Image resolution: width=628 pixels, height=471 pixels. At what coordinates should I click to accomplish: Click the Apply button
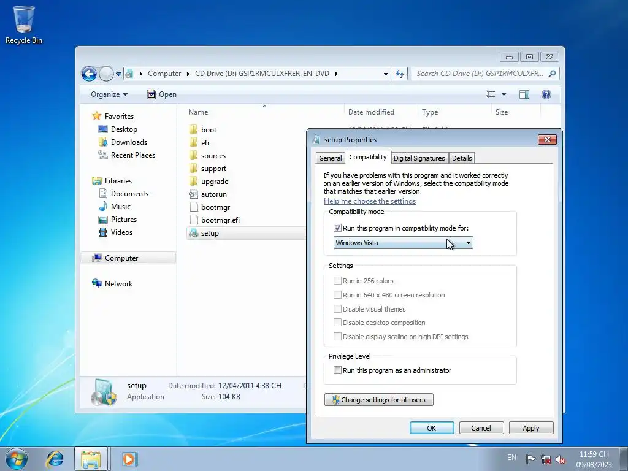pyautogui.click(x=531, y=427)
